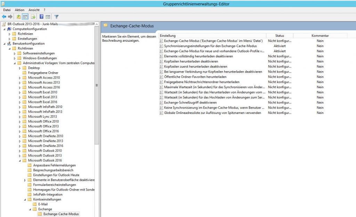This screenshot has height=217, width=356.
Task: Select 'Keine Synchronisierung im Exchange-Cache-Modus' setting
Action: click(214, 108)
